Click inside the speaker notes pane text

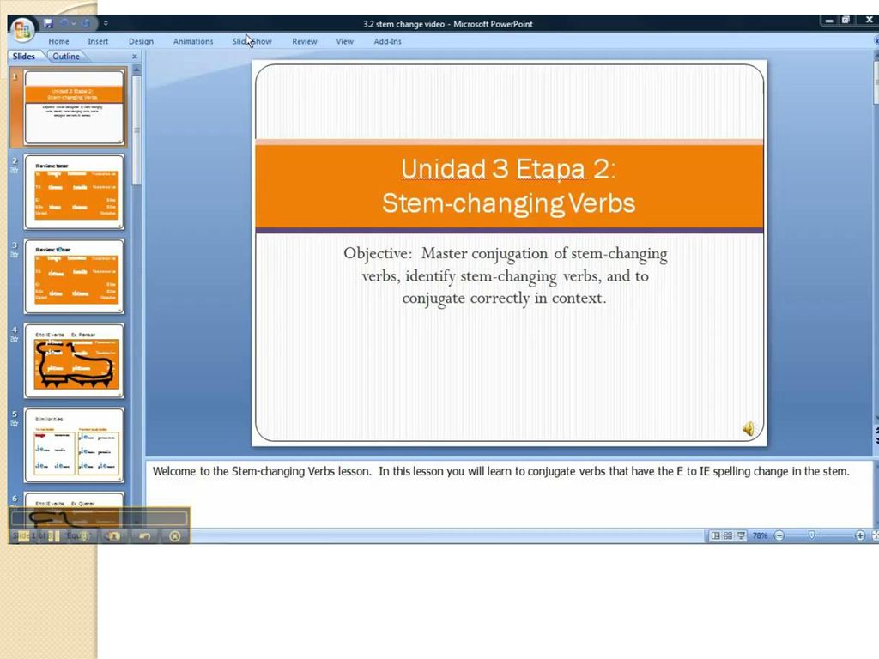500,471
